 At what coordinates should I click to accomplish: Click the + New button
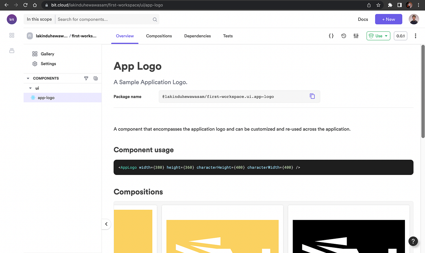(x=389, y=19)
